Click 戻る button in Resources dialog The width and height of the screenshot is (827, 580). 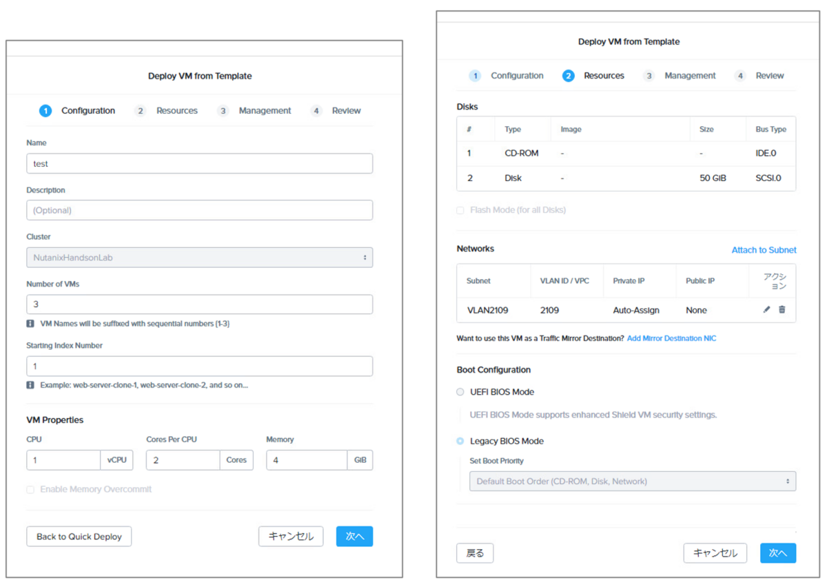coord(475,553)
